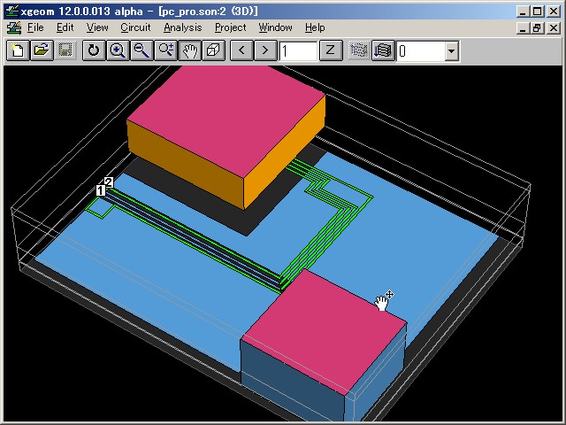The image size is (566, 425).
Task: Minimize the xgeom application window
Action: (x=523, y=12)
